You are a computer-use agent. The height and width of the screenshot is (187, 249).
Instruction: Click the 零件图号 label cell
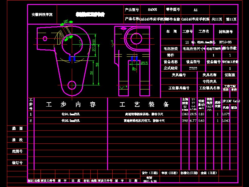173,10
